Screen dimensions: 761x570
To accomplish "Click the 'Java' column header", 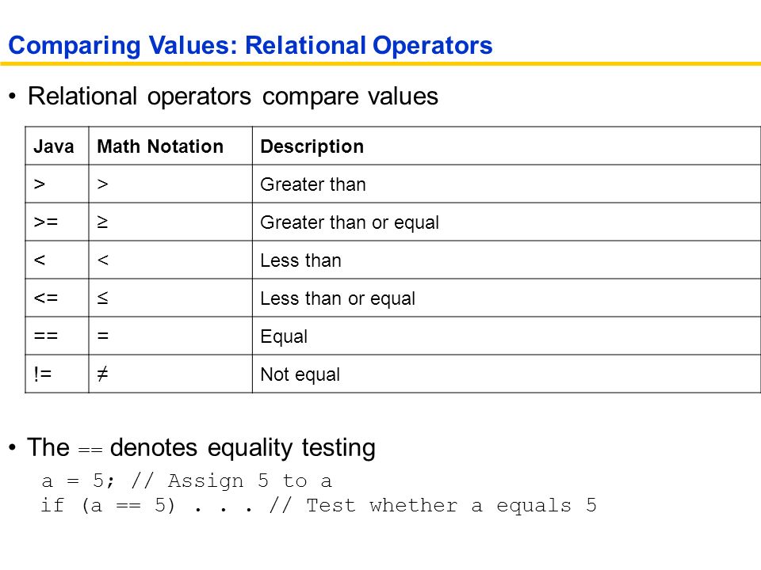I will [x=54, y=146].
